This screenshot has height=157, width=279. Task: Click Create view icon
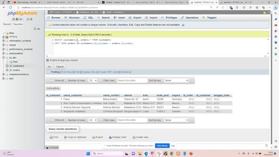point(134,137)
